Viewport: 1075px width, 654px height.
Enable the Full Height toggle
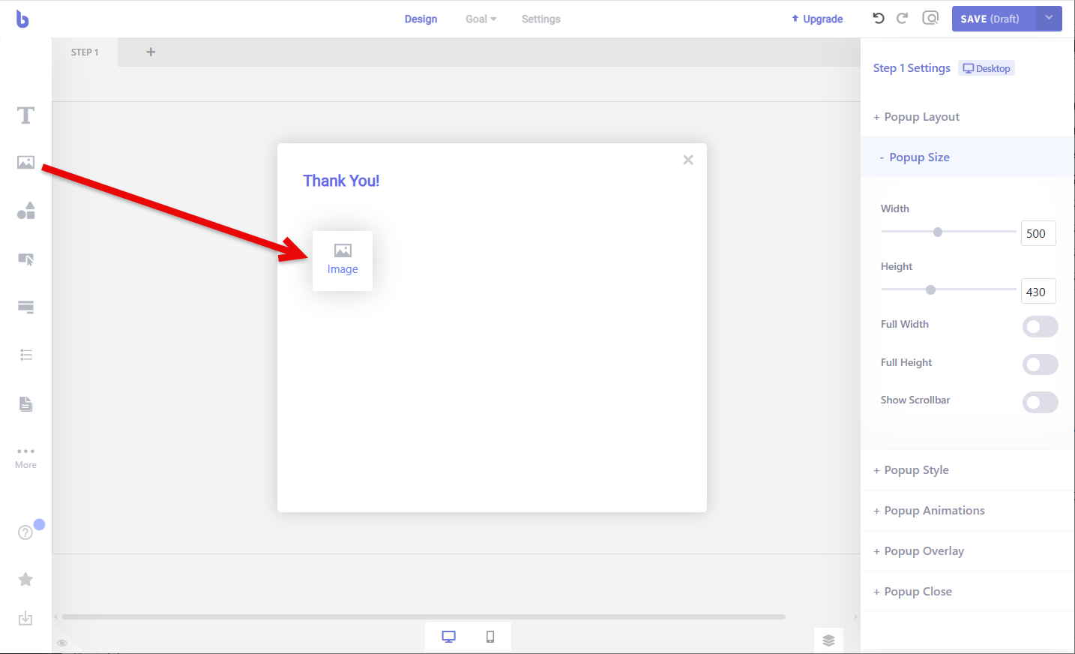1041,364
